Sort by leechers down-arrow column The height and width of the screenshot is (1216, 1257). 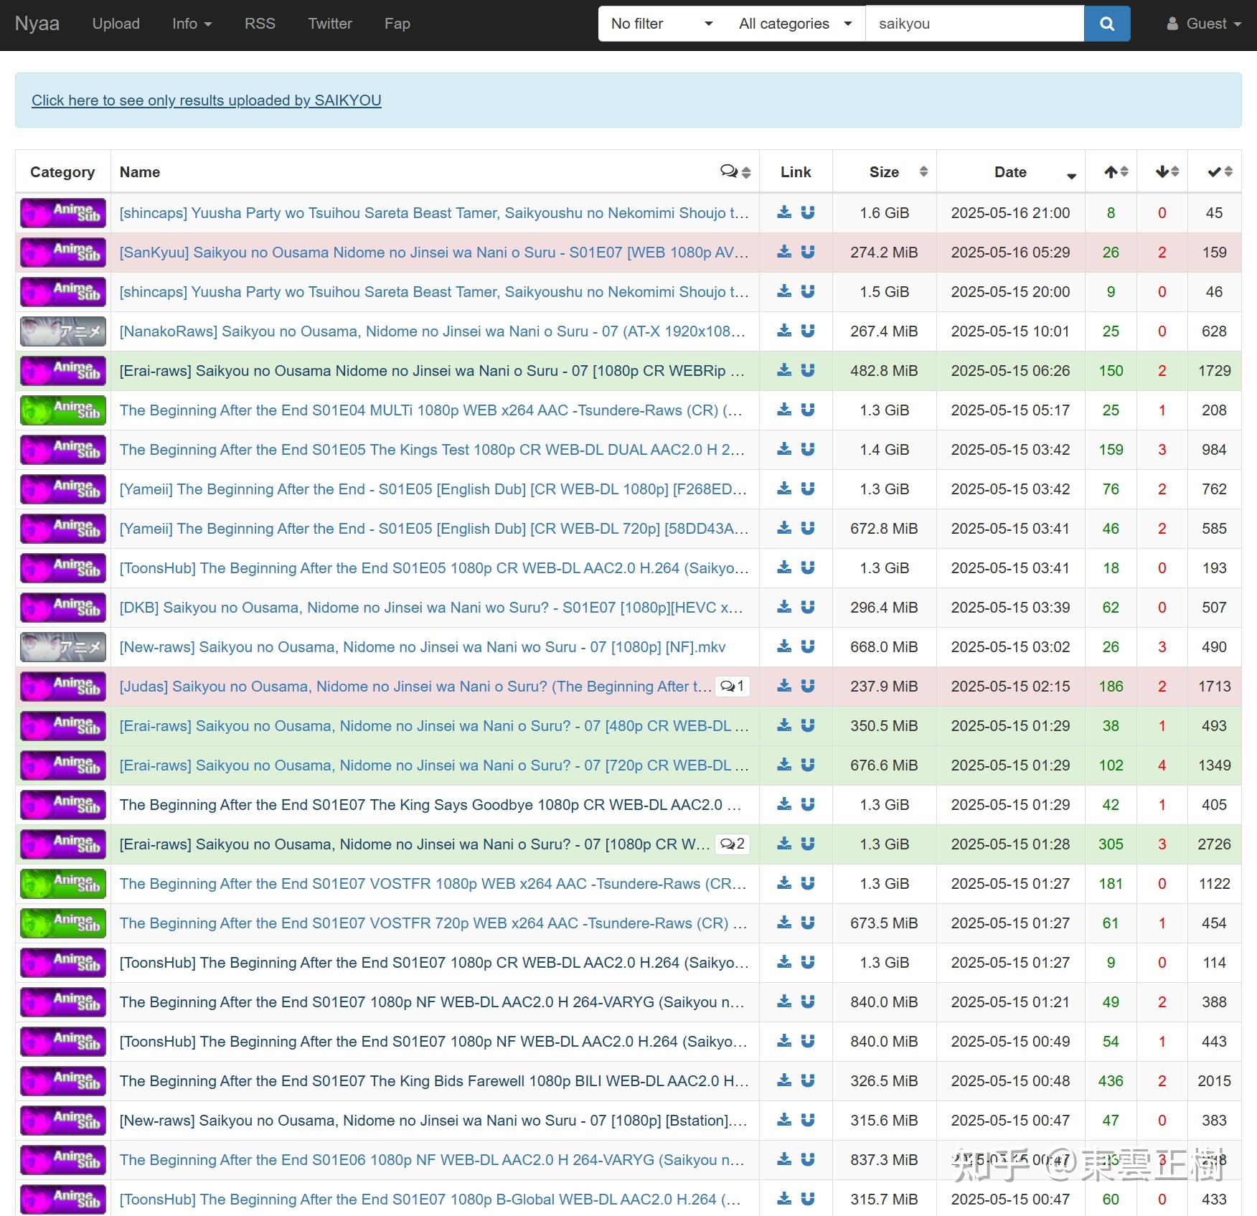(1162, 172)
